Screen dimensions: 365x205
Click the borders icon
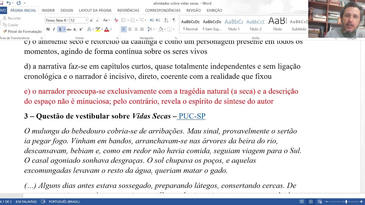point(169,29)
